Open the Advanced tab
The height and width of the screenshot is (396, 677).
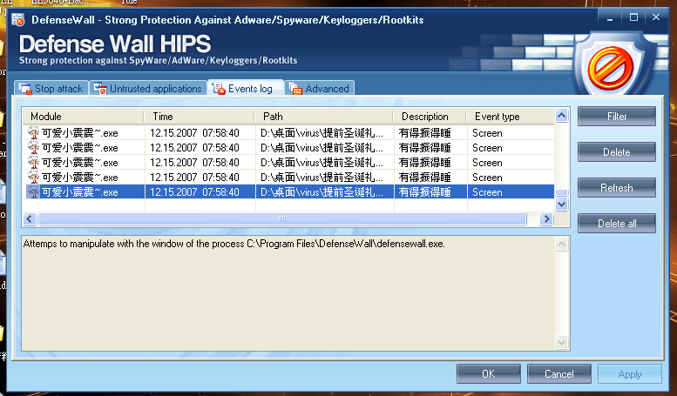(320, 89)
